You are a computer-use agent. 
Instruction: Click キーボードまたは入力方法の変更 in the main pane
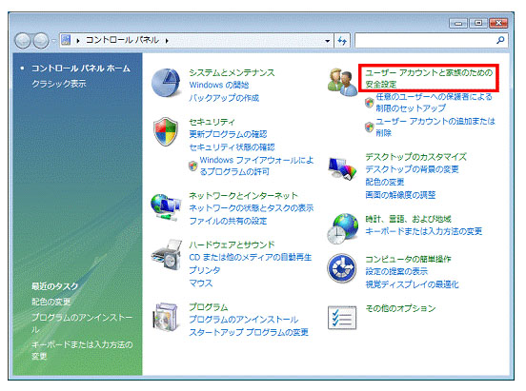pos(423,231)
